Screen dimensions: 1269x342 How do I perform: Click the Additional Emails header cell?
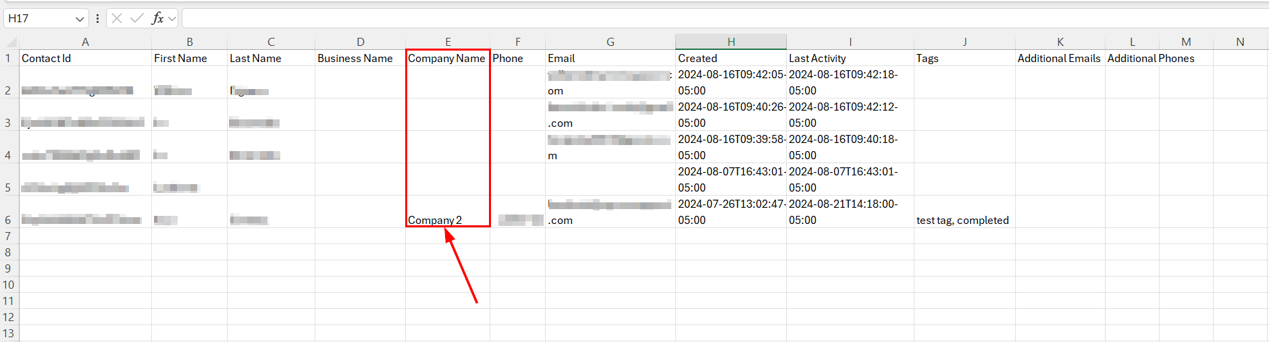[1059, 59]
